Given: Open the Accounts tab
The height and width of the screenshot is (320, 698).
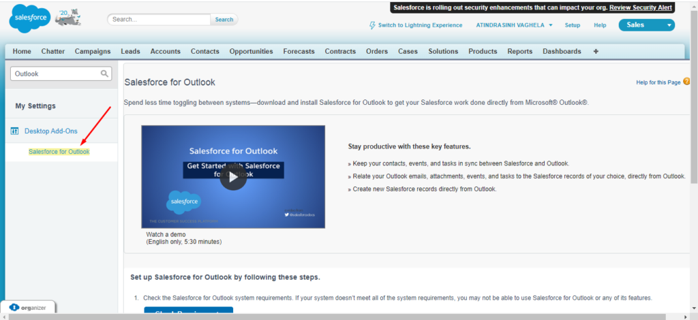Looking at the screenshot, I should 166,52.
